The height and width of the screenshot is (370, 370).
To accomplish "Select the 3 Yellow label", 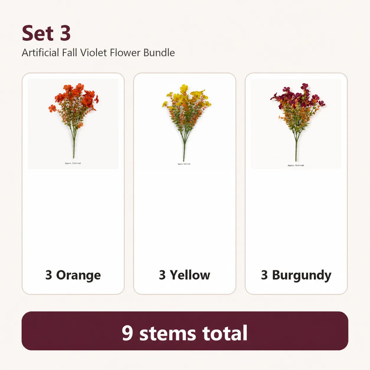I will pos(185,275).
